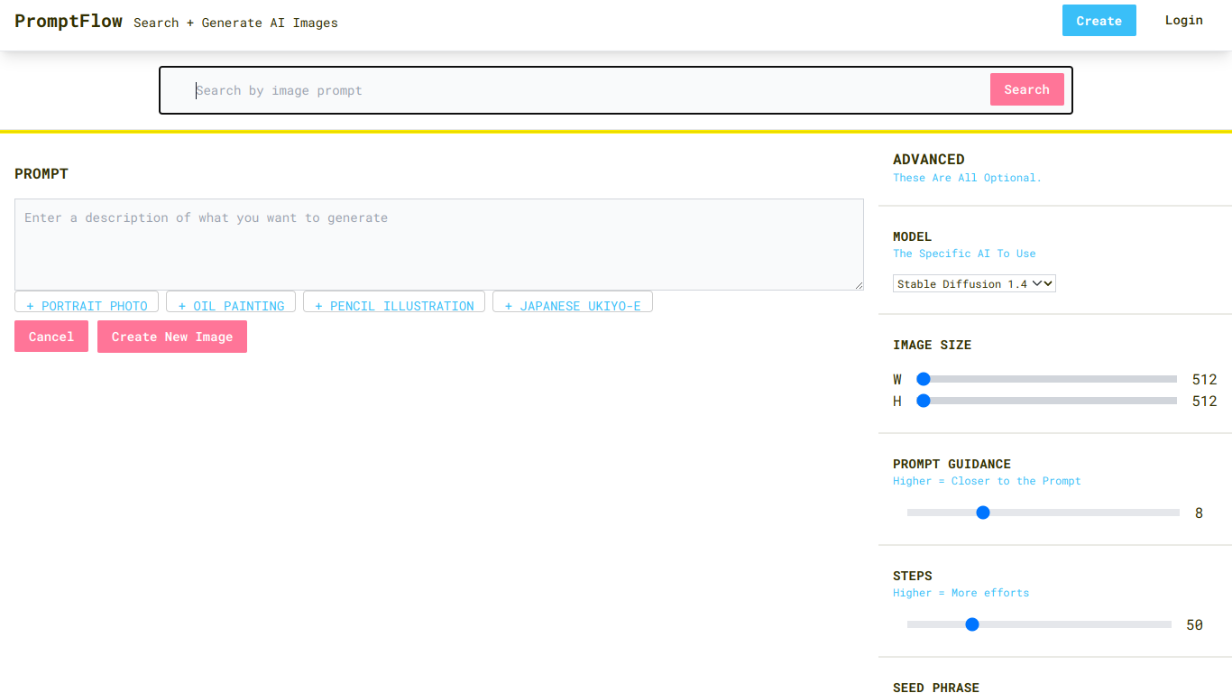Click the height value 512 beside H

click(x=1204, y=402)
